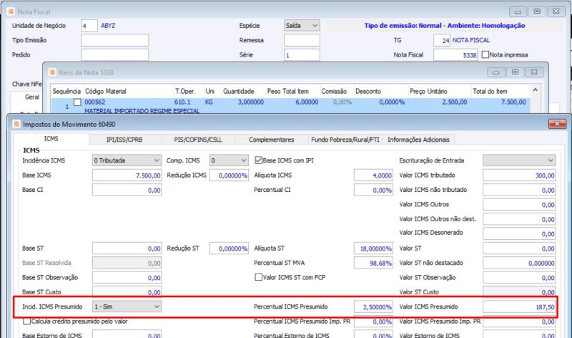Select the Geral tab in Nota Fiscal
This screenshot has height=338, width=572.
click(32, 97)
